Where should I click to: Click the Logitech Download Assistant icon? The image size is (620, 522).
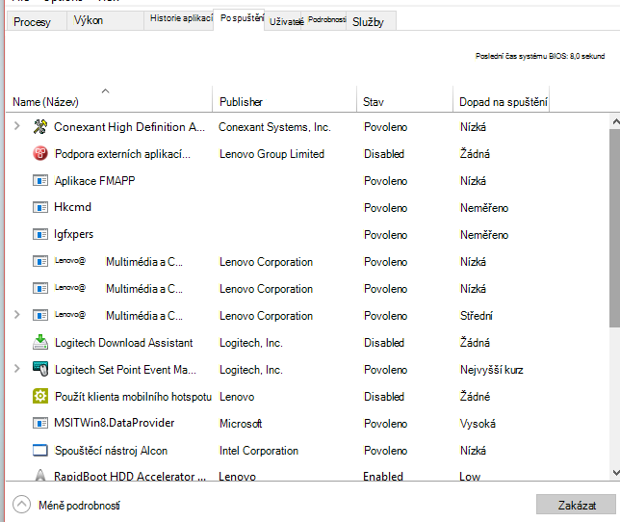click(39, 342)
